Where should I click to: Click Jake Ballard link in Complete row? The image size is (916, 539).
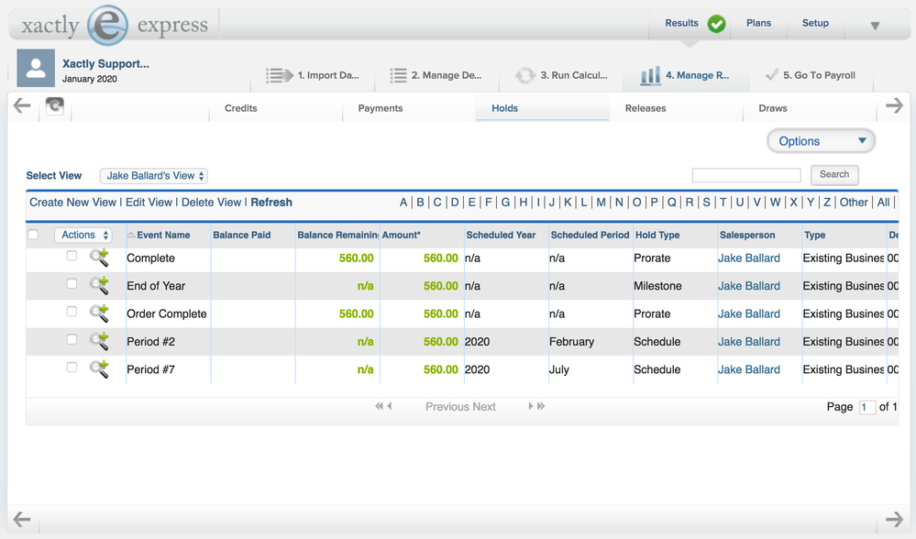(749, 258)
